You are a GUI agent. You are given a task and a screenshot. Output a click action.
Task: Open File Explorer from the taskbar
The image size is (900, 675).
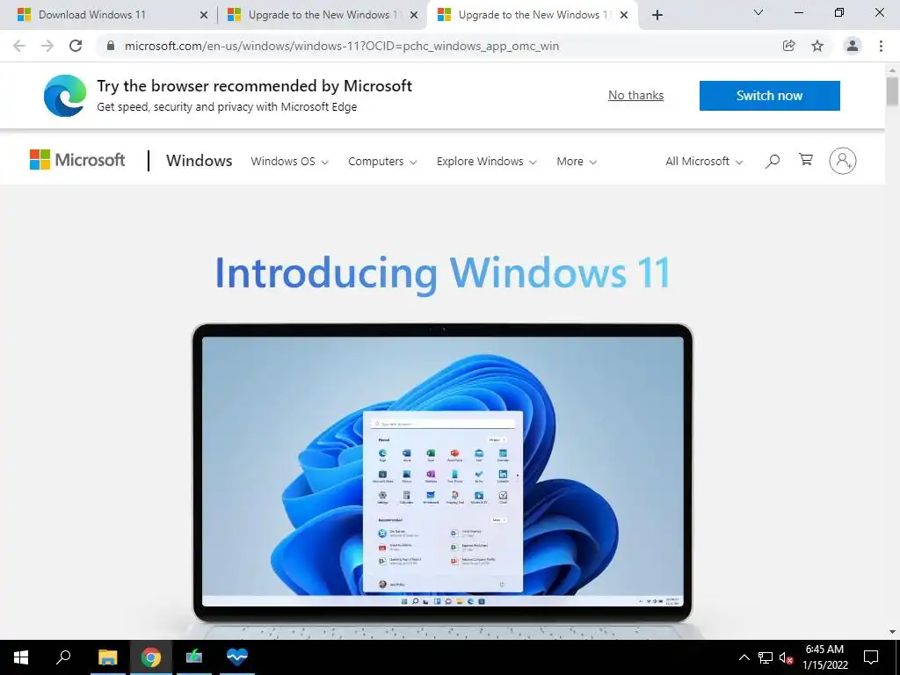pos(107,657)
